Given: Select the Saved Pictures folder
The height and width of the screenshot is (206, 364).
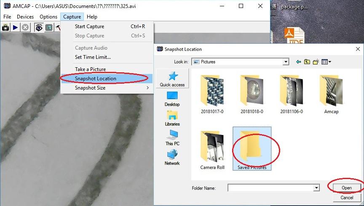Looking at the screenshot, I should click(252, 148).
